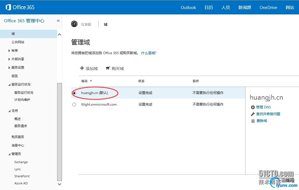This screenshot has height=190, width=299.
Task: Open 新闻源 in top navigation
Action: pos(245,7)
